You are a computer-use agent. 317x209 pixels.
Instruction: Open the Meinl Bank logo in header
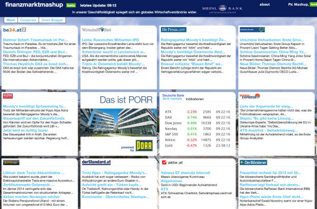(x=222, y=9)
